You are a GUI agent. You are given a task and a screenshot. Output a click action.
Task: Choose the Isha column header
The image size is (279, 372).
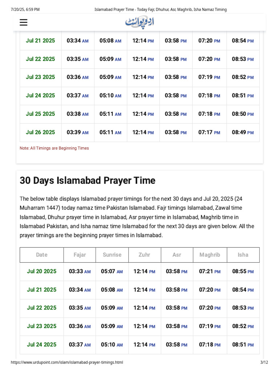pos(243,255)
